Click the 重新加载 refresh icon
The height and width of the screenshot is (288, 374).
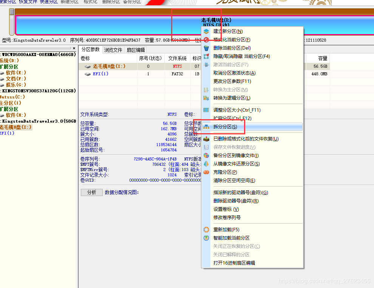pos(206,230)
